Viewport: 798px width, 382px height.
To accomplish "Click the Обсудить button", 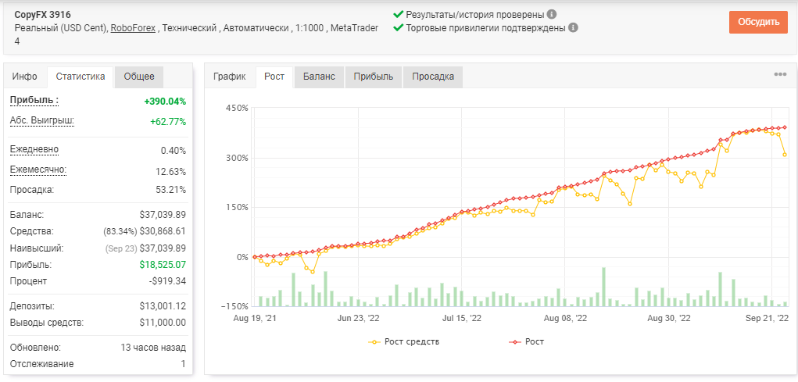I will [758, 22].
